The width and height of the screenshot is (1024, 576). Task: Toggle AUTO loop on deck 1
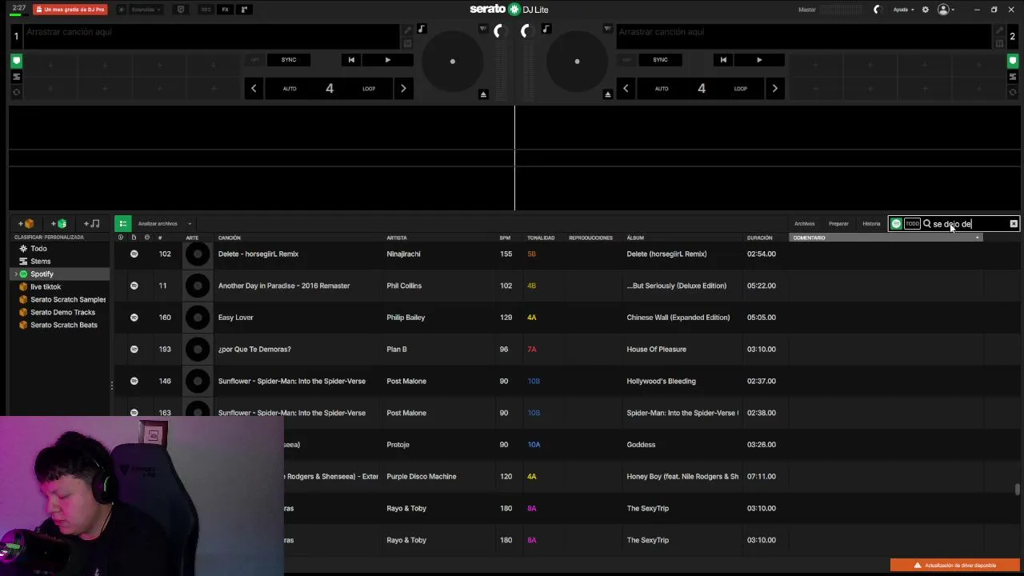(290, 88)
